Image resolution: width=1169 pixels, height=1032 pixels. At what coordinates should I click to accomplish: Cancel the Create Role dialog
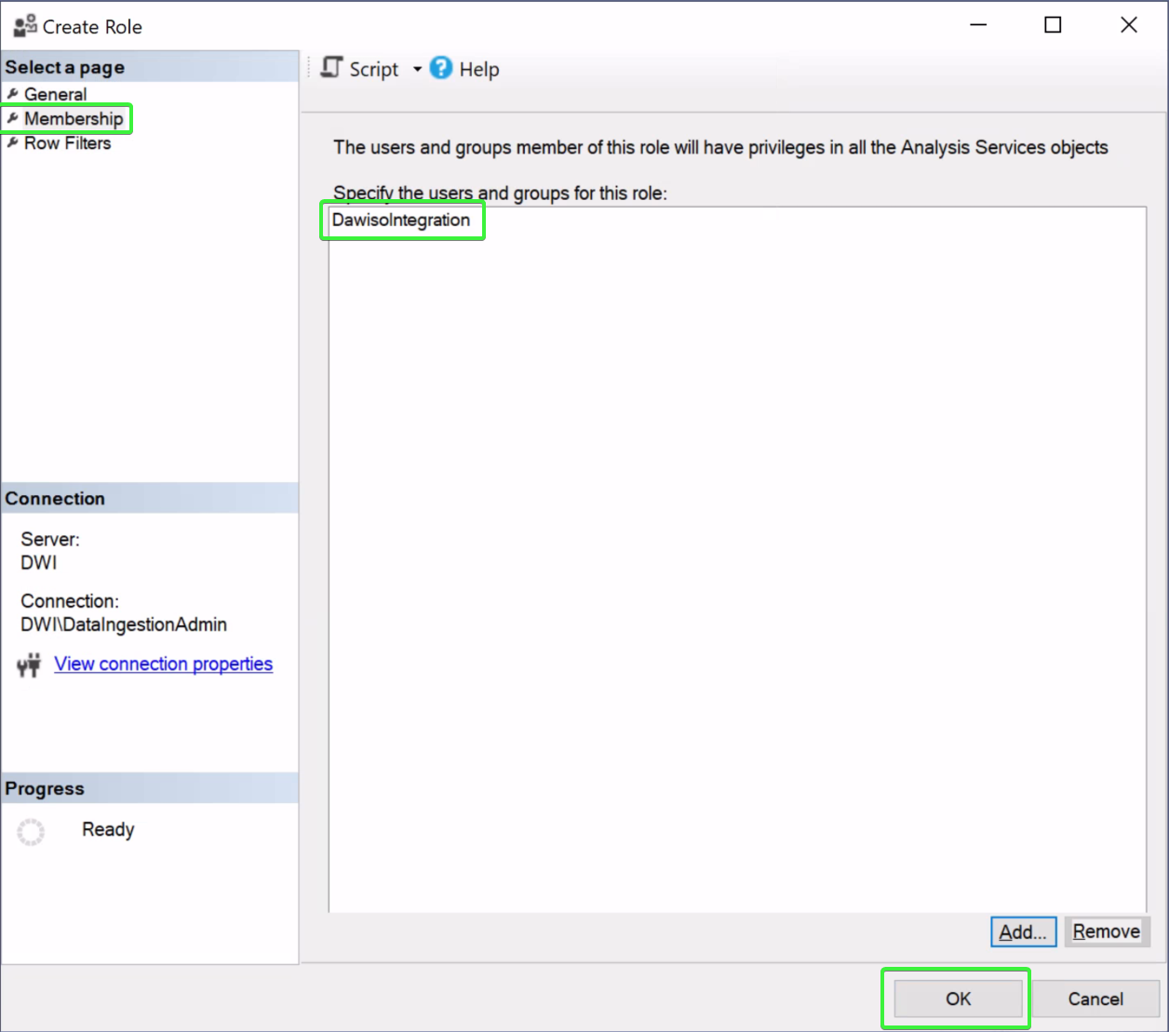point(1095,998)
